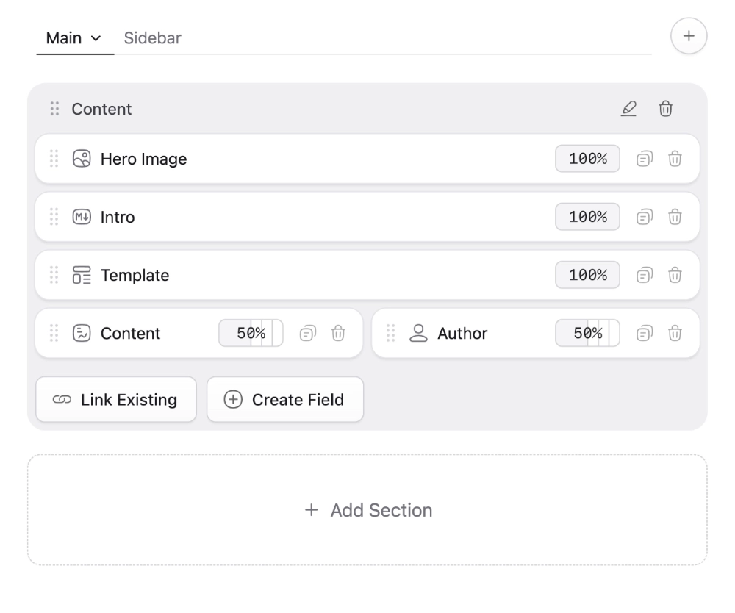The image size is (735, 613).
Task: Click the drag handle beside Hero Image
Action: [x=54, y=159]
